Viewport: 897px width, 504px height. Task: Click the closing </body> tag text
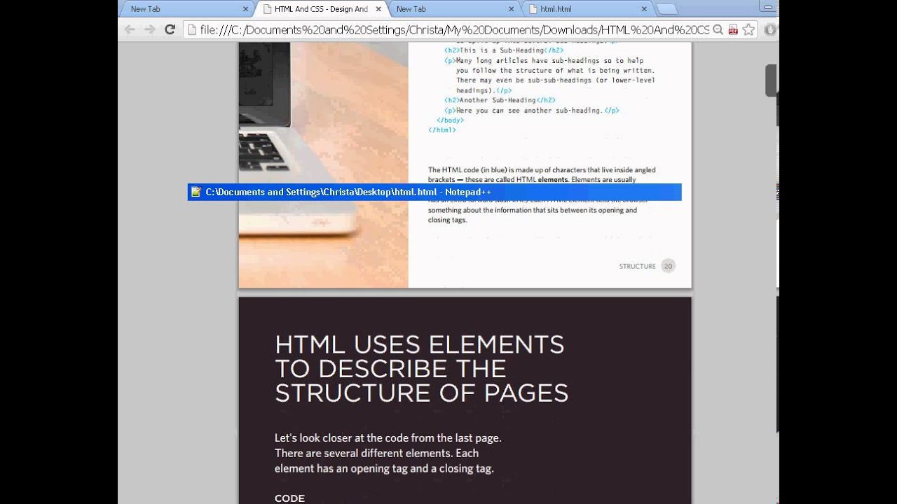(450, 120)
